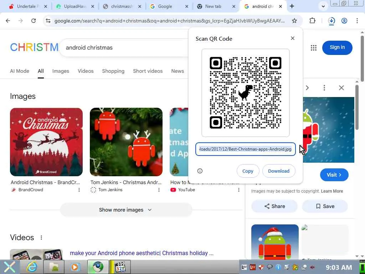365x274 pixels.
Task: Click the generated QR code image
Action: [x=245, y=93]
